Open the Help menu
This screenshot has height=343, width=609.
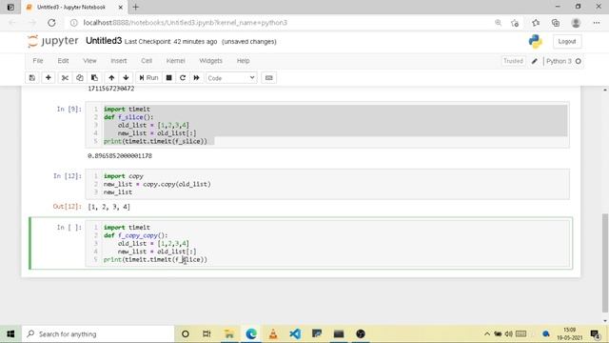point(244,61)
